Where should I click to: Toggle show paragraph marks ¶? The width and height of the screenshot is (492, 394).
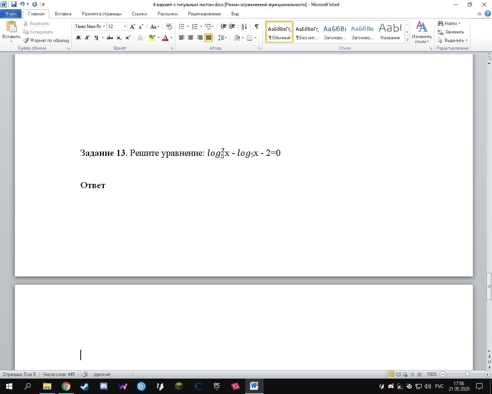pos(256,27)
